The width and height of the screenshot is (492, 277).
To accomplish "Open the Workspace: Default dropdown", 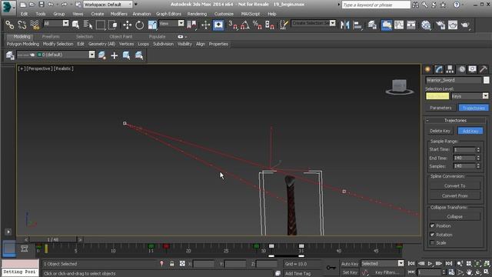I will click(x=108, y=5).
